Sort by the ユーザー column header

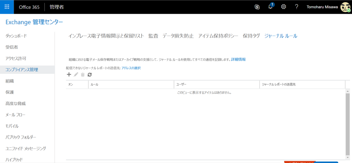click(217, 84)
